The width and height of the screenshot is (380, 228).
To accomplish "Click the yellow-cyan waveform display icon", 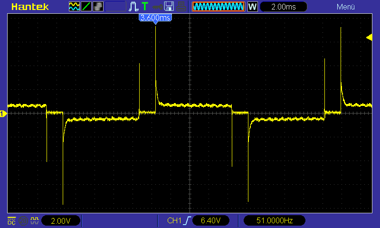I will 74,7.
